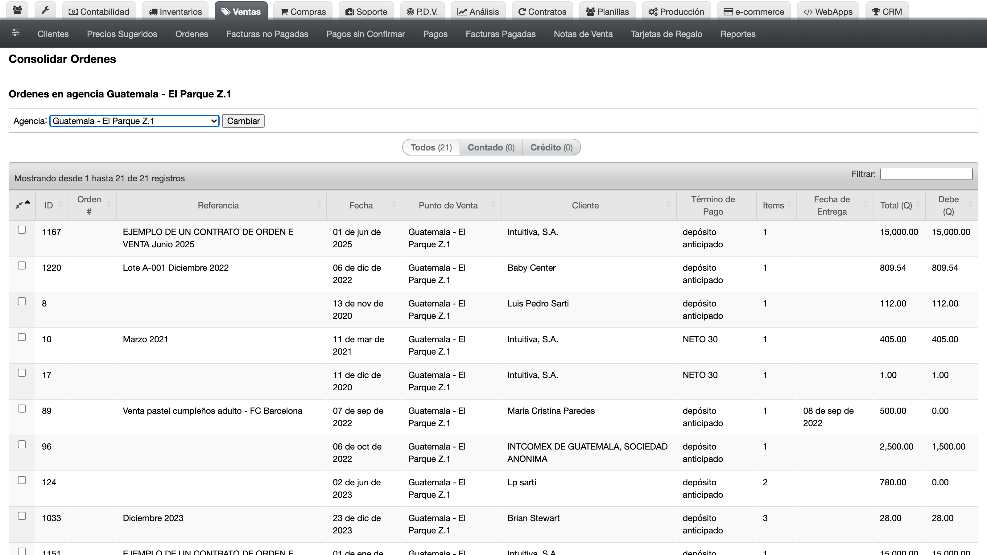The image size is (987, 555).
Task: Select the Ventas module tab
Action: (241, 11)
